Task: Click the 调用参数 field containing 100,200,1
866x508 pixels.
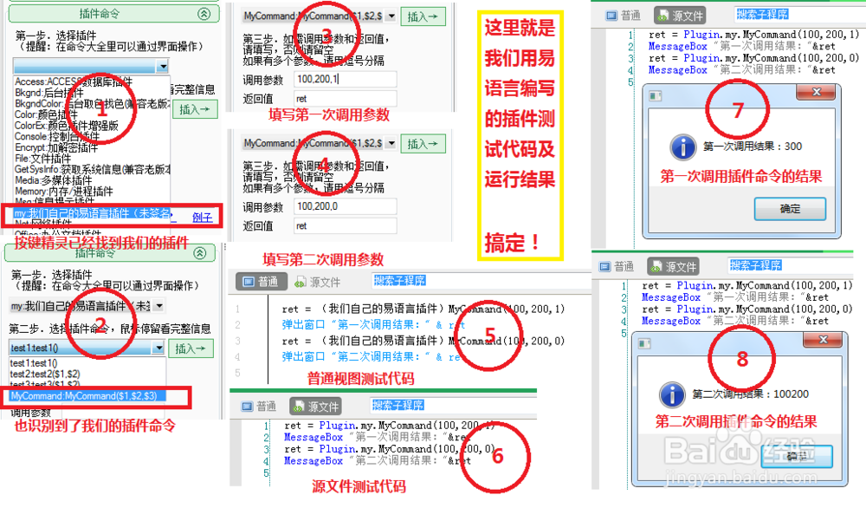Action: pyautogui.click(x=346, y=79)
